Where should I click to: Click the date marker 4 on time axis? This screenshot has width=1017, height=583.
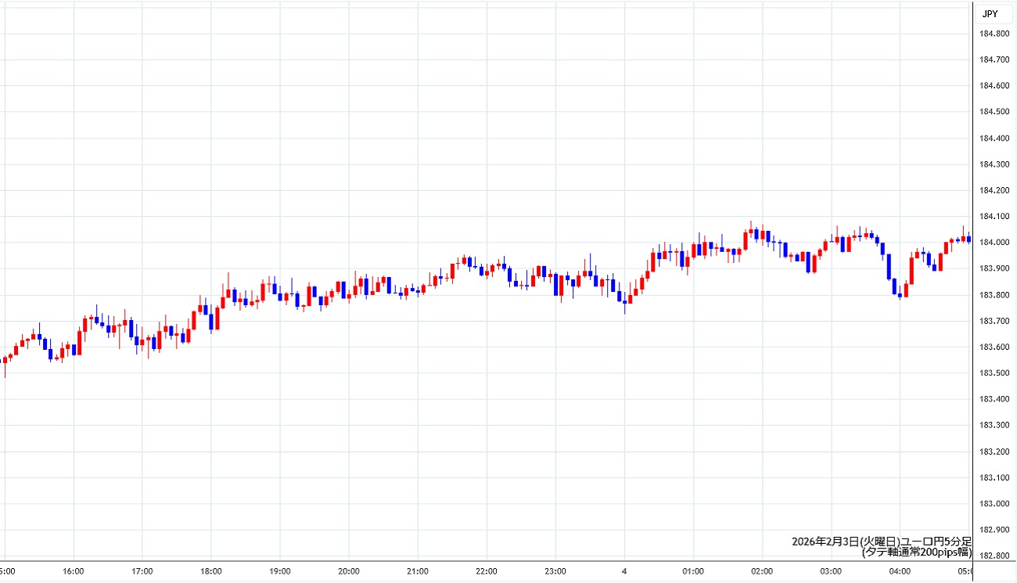point(624,571)
